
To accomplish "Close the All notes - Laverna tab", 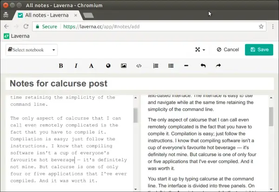I will (76, 15).
